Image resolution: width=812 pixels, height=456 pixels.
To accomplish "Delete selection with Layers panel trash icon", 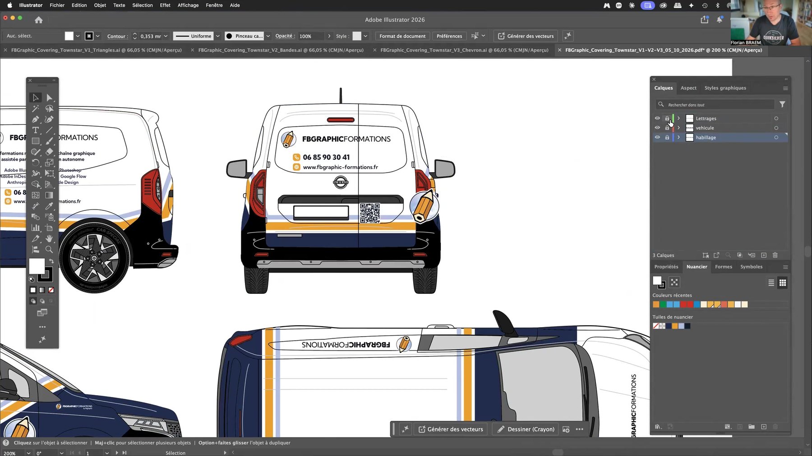I will coord(775,255).
